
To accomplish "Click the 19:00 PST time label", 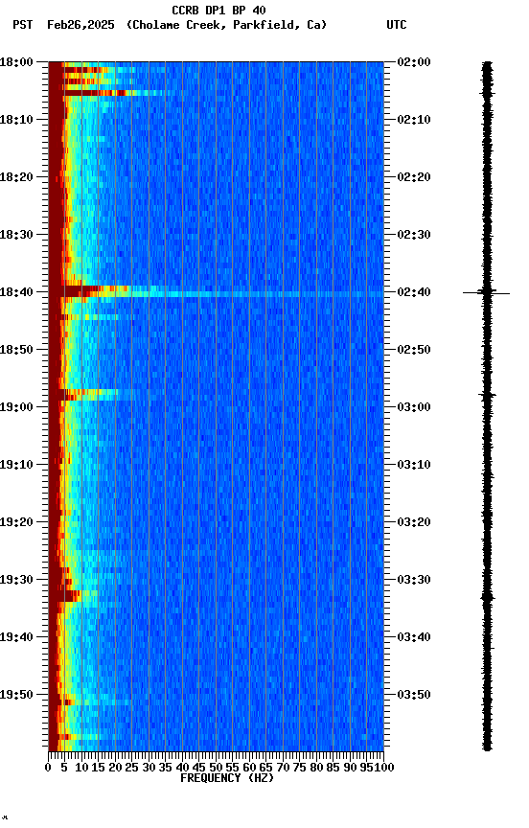I will click(16, 407).
